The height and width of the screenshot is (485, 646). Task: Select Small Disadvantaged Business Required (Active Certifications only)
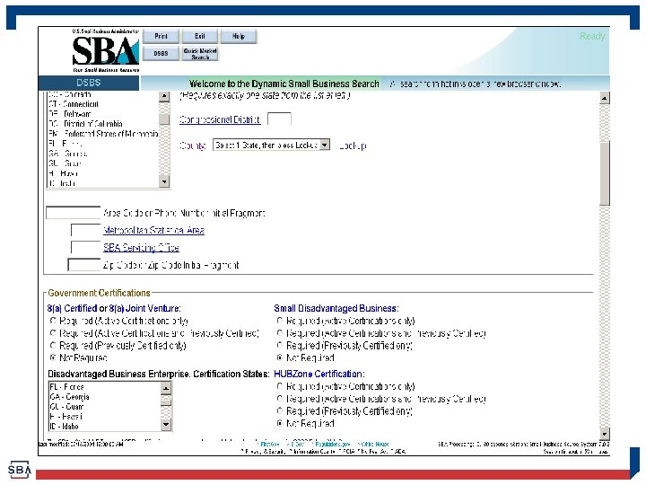(x=280, y=321)
